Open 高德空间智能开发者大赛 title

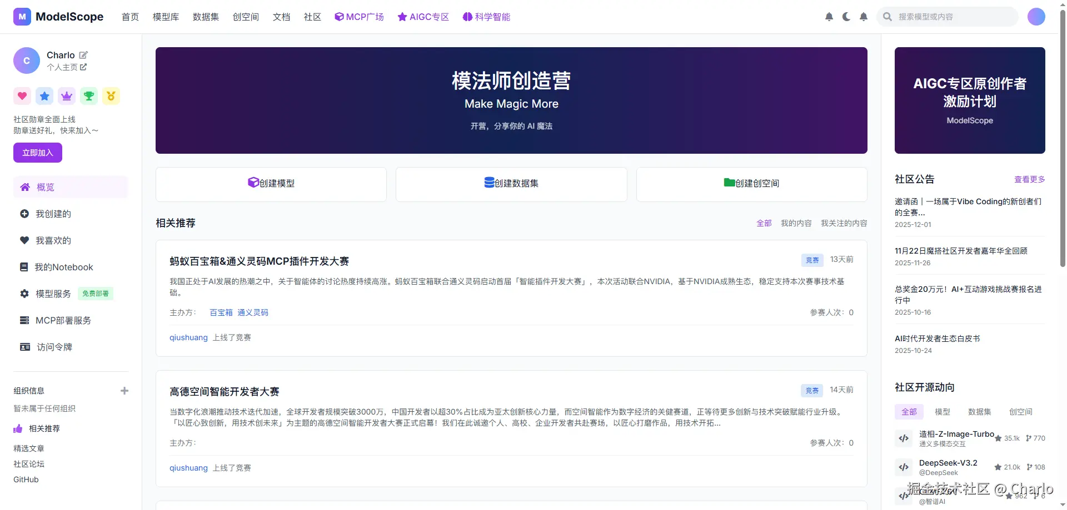click(x=225, y=391)
